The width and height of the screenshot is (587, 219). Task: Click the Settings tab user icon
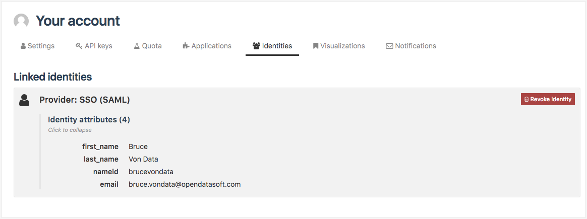coord(23,46)
